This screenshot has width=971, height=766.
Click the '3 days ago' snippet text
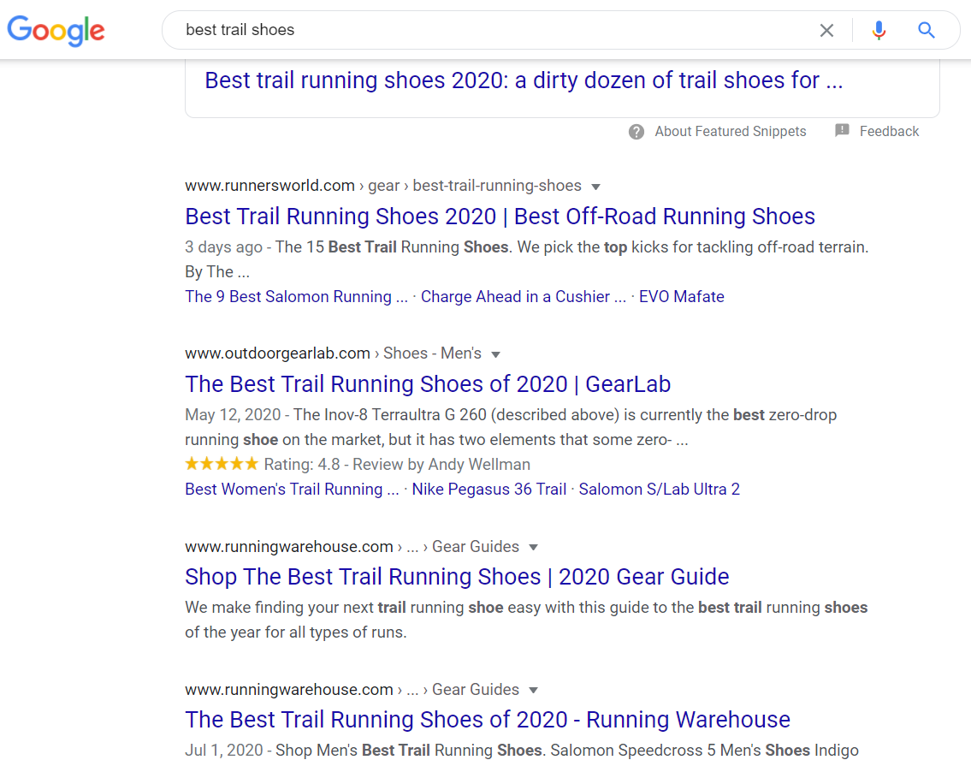223,247
